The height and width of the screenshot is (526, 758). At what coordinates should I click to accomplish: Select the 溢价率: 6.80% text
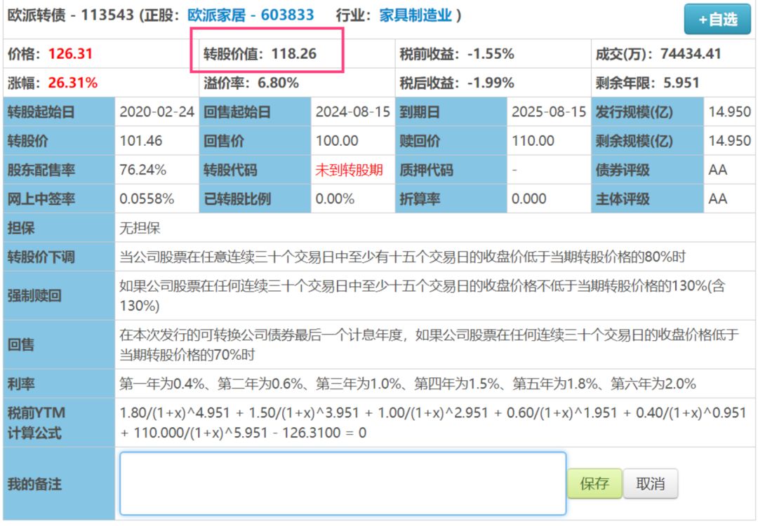251,83
